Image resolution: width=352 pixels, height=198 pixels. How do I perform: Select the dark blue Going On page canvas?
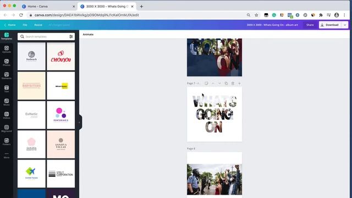215,57
